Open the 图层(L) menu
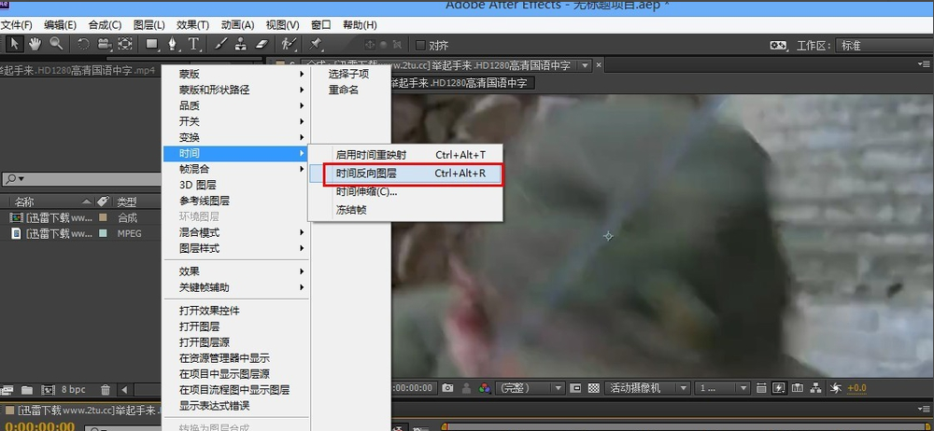934x431 pixels. [149, 25]
